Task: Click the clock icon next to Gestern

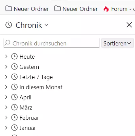Action: click(14, 66)
